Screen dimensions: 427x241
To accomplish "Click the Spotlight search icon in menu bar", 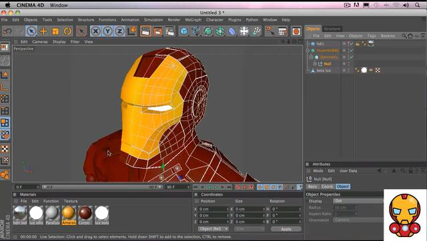I will 418,5.
